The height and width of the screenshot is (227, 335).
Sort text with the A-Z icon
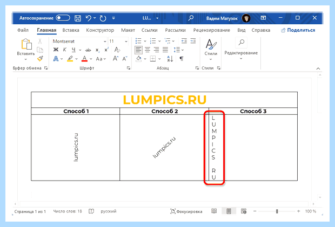point(170,59)
